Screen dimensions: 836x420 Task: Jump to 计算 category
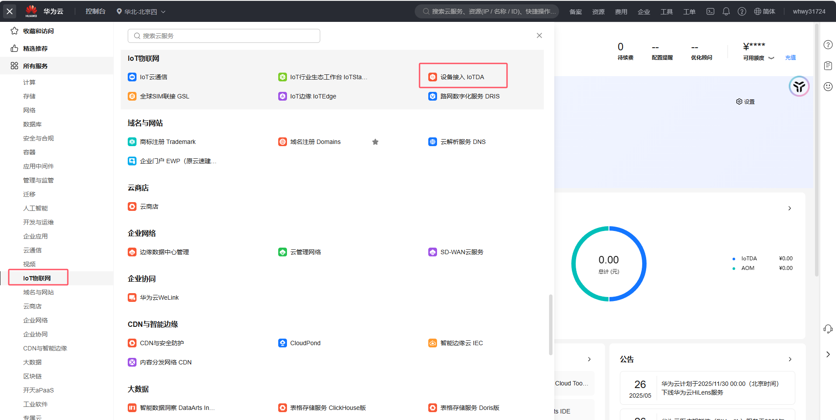(x=29, y=82)
